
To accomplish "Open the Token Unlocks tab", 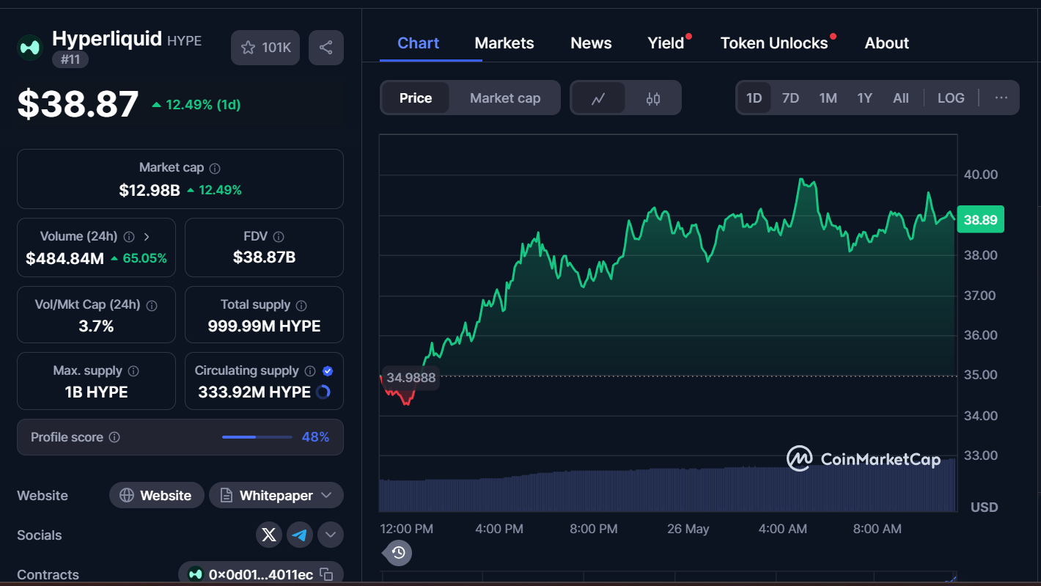I will pos(774,43).
